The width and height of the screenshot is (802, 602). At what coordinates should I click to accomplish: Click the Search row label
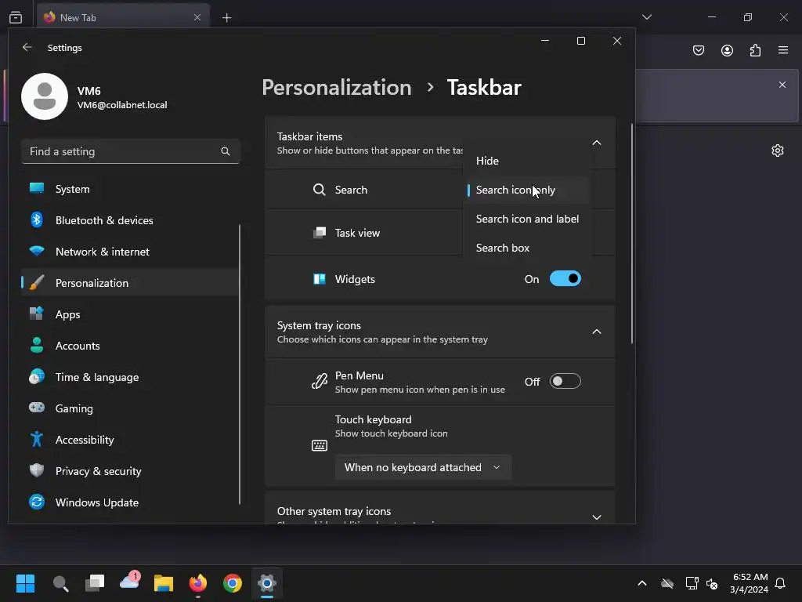351,190
